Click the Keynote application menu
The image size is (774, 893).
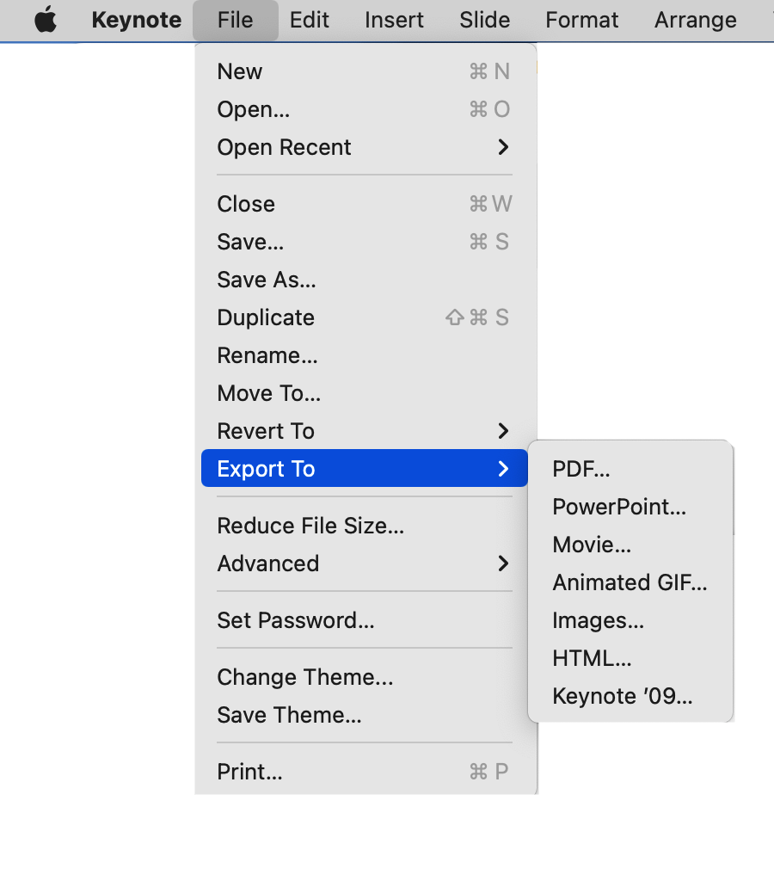click(136, 20)
